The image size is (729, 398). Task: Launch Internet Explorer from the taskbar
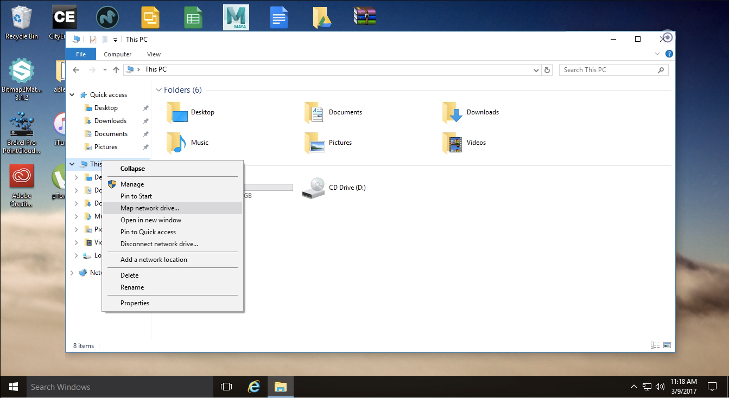253,387
